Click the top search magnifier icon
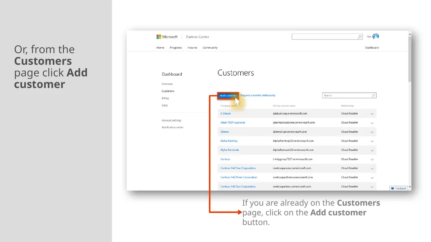The image size is (431, 242). (359, 37)
